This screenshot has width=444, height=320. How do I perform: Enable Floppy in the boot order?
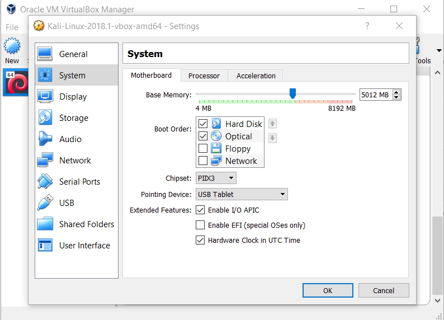coord(202,148)
